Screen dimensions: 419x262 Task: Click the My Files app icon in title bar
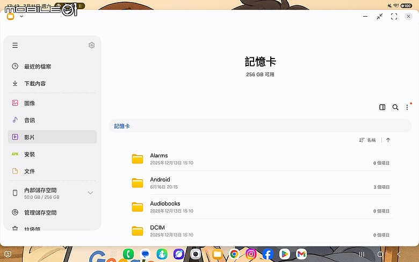point(10,17)
